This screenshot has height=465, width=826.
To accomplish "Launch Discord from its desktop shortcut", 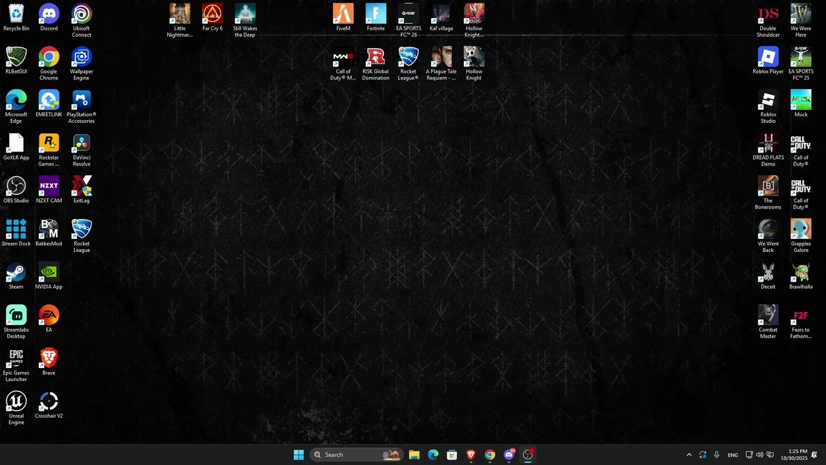I will 49,18.
